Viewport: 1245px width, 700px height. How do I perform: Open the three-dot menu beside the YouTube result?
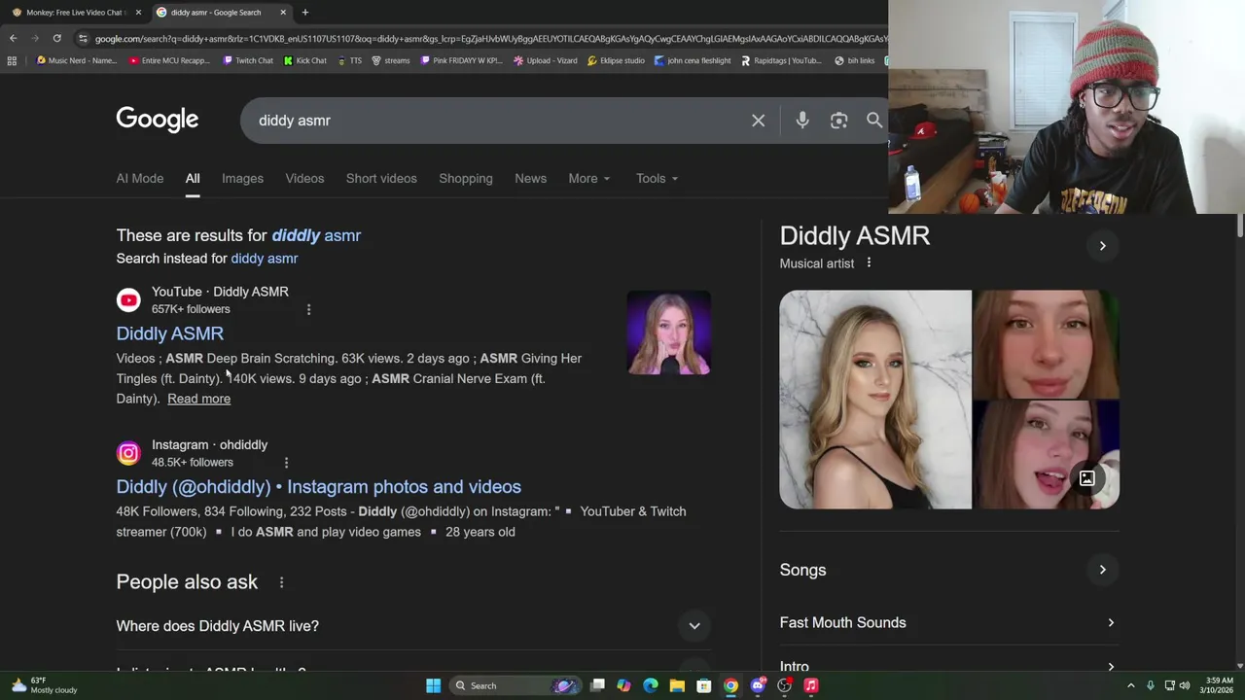tap(308, 309)
